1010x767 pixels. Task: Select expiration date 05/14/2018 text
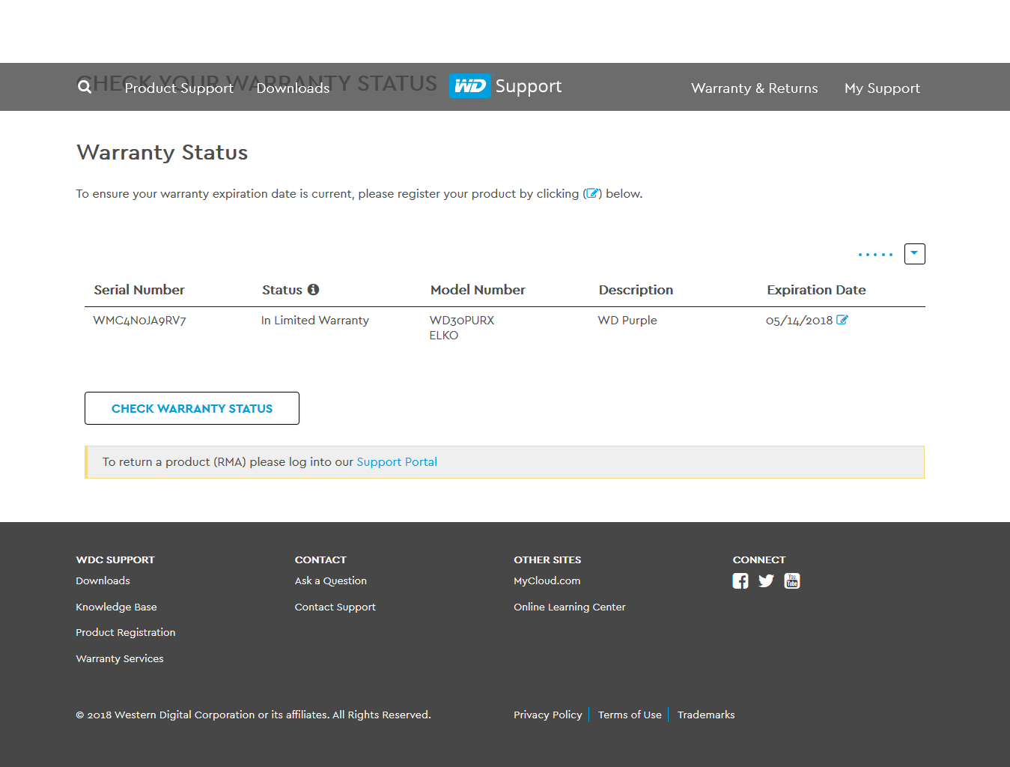(799, 321)
